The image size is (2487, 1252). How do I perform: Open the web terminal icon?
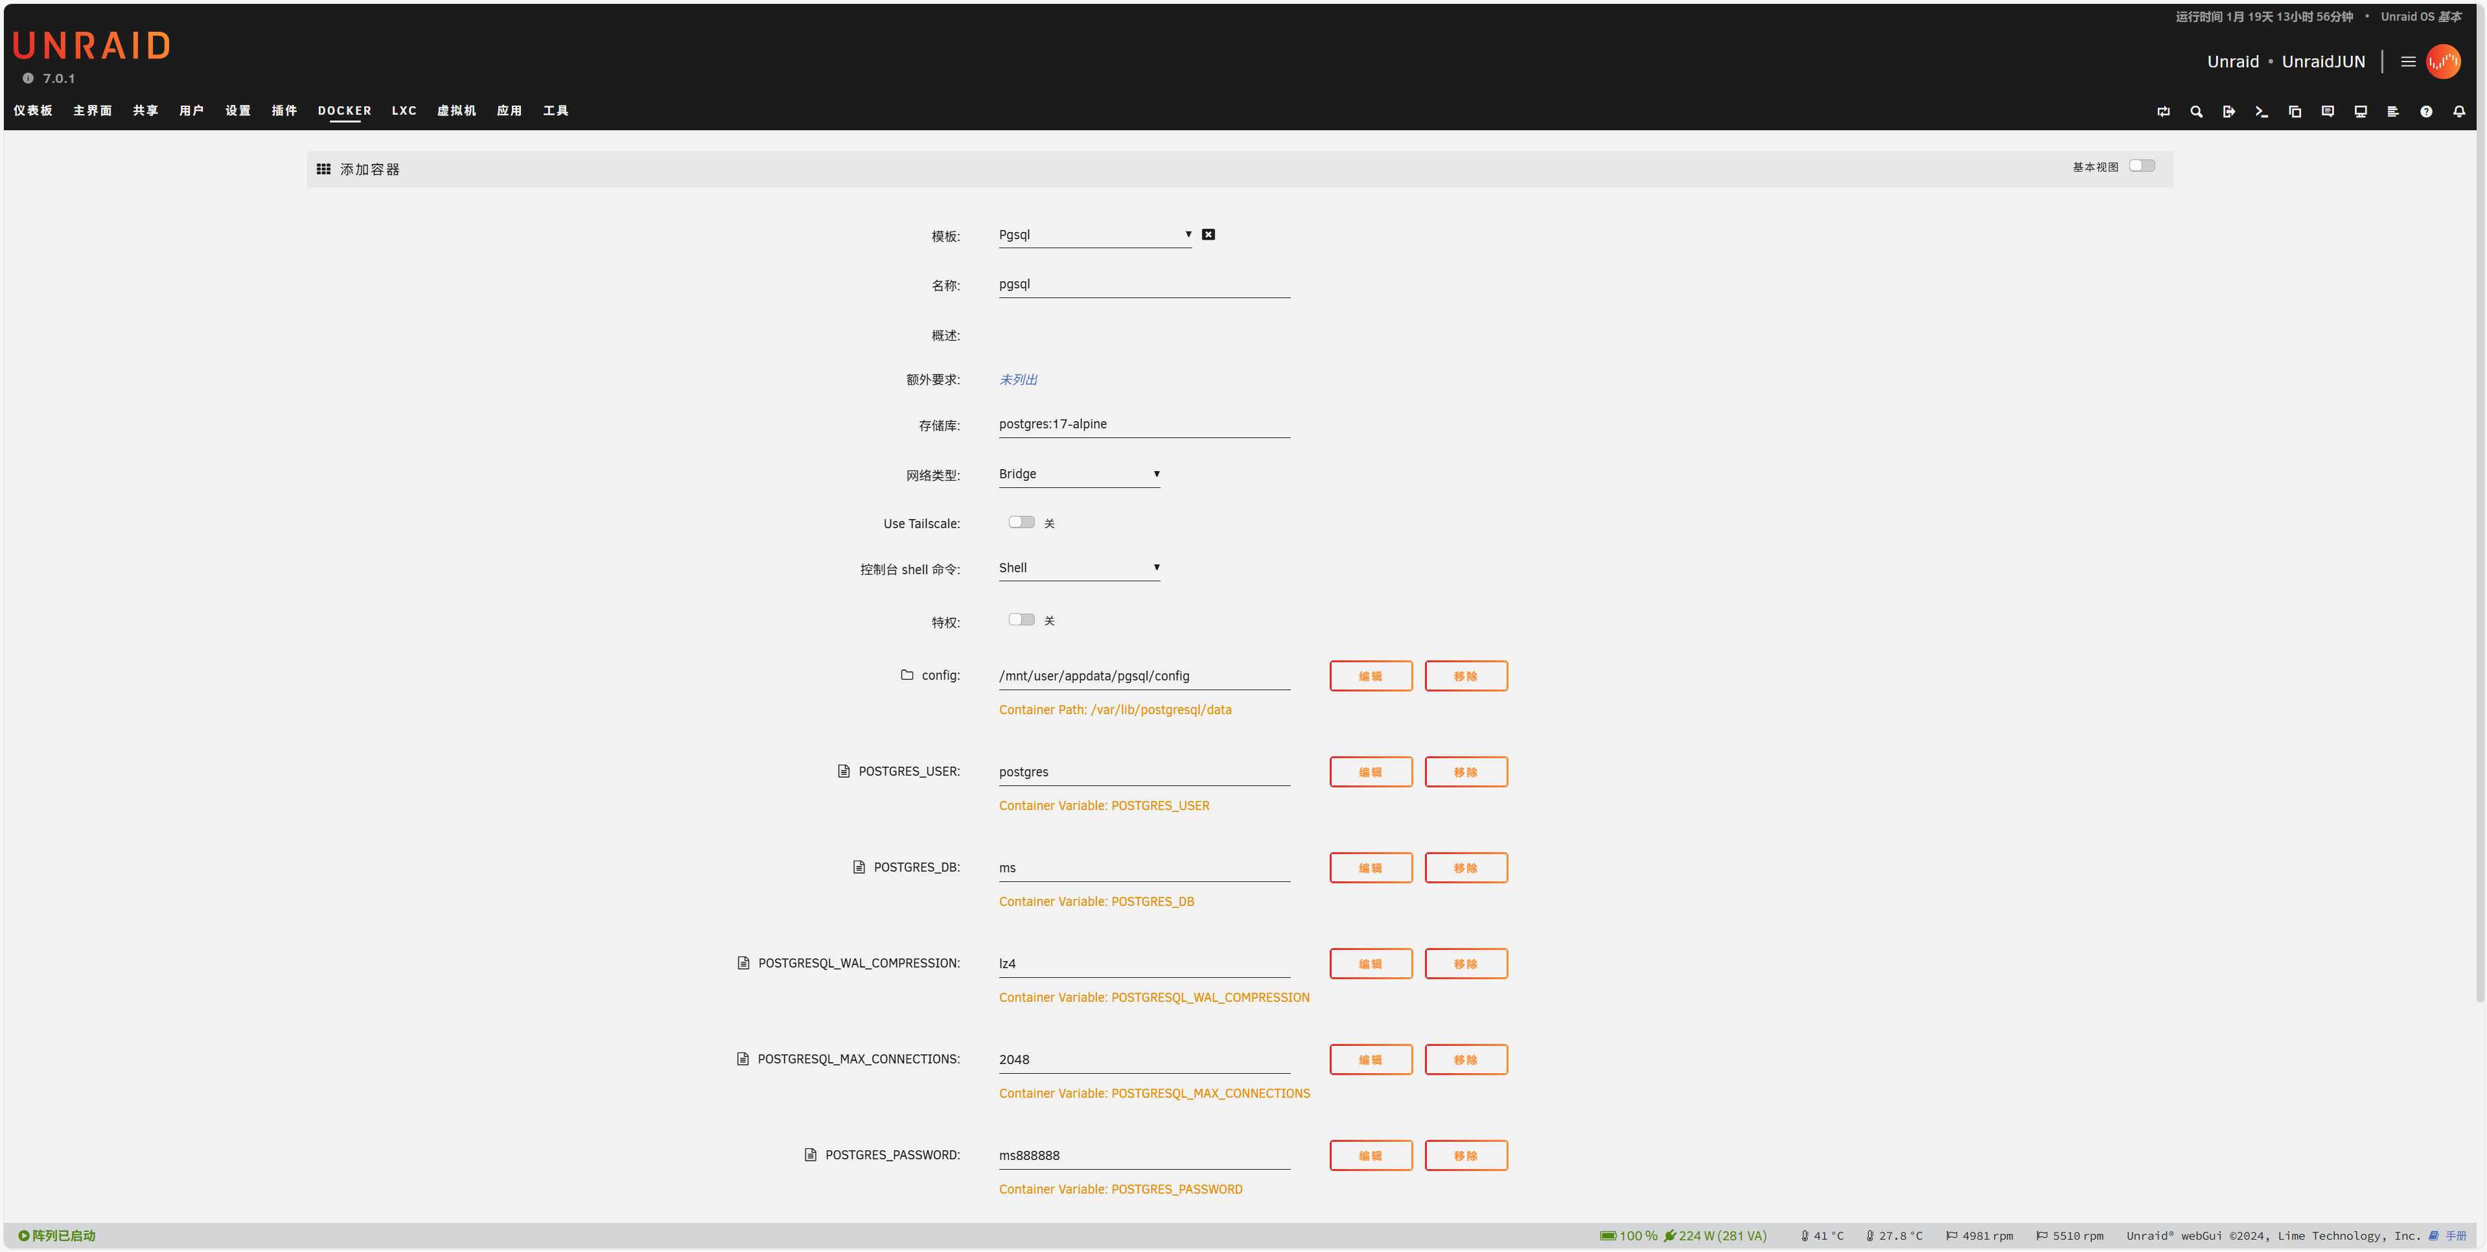point(2261,111)
